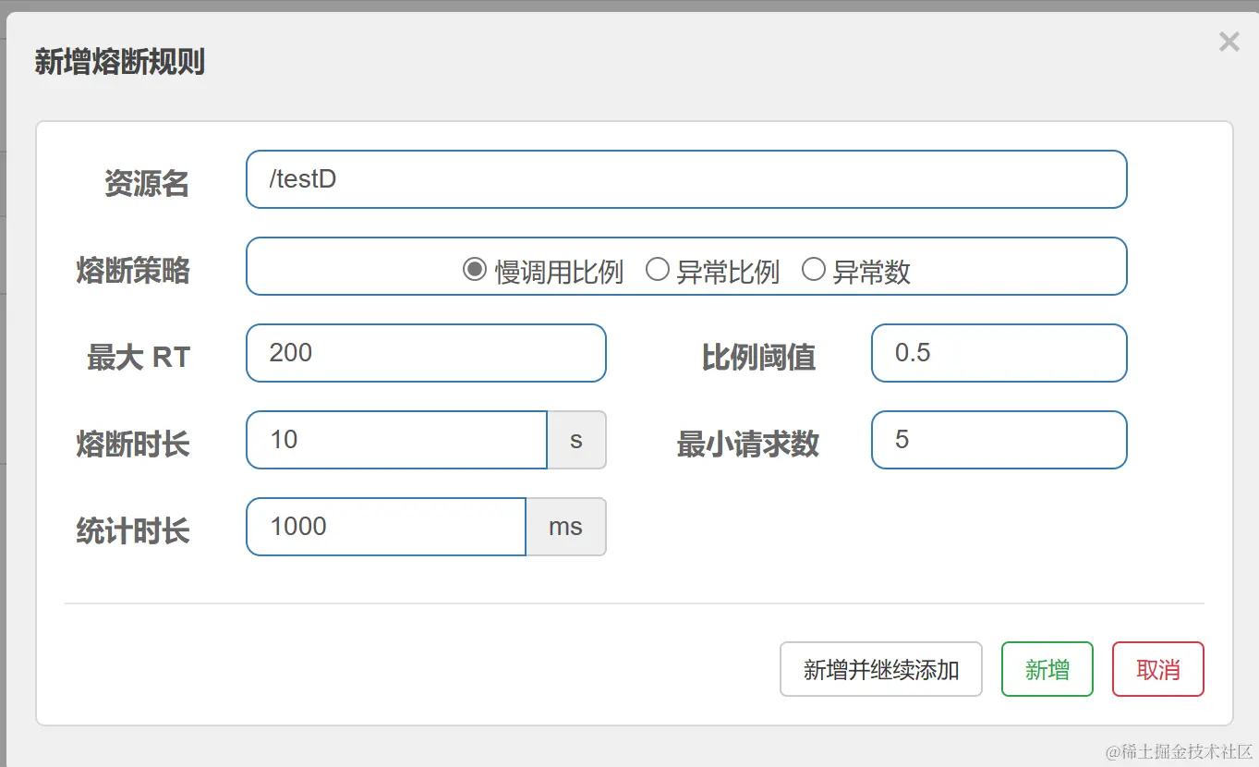
Task: Click the 最小请求数 label
Action: click(747, 444)
